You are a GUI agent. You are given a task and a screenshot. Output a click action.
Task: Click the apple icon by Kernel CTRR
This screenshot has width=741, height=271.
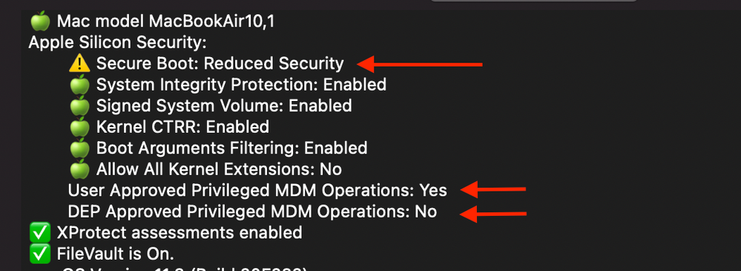79,127
